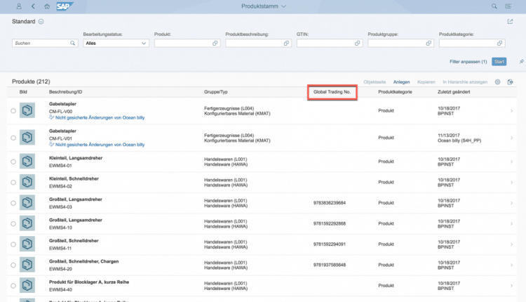Screen dimensions: 526x302
Task: Go back with the back arrow icon
Action: (33, 6)
